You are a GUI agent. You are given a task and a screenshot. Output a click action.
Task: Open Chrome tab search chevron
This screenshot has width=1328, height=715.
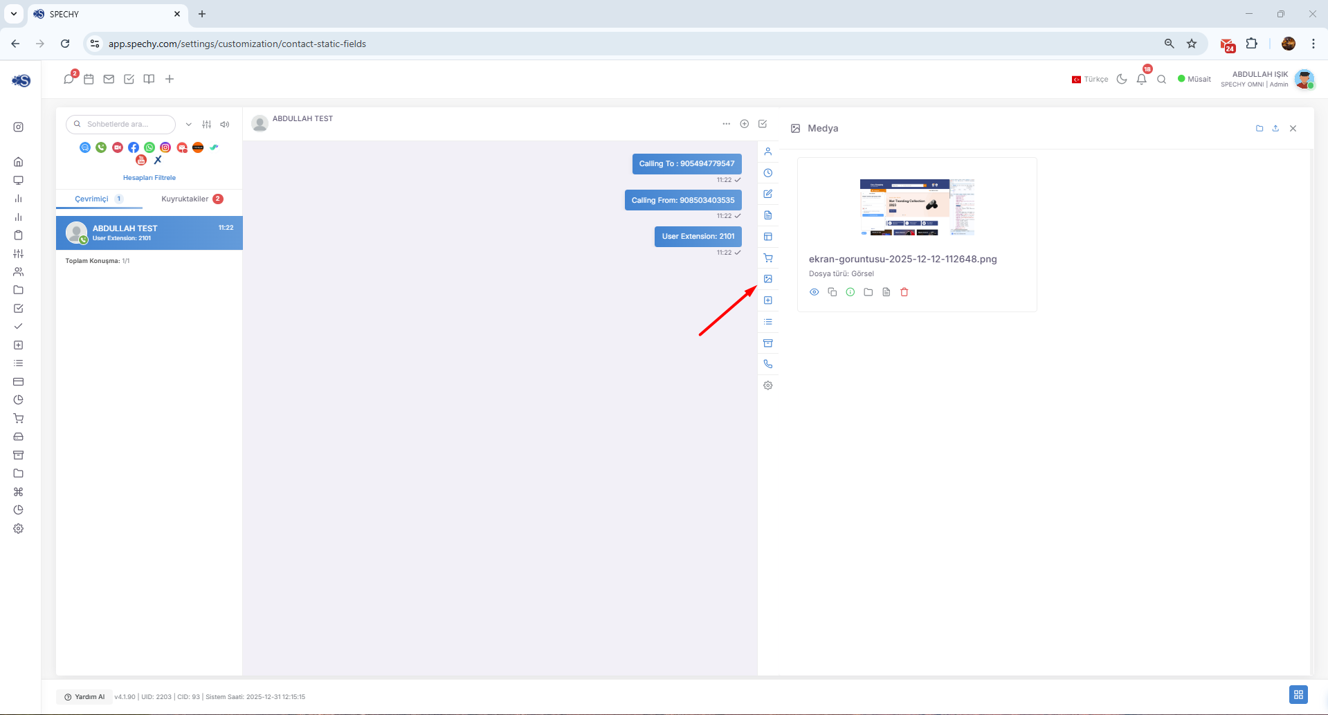14,14
